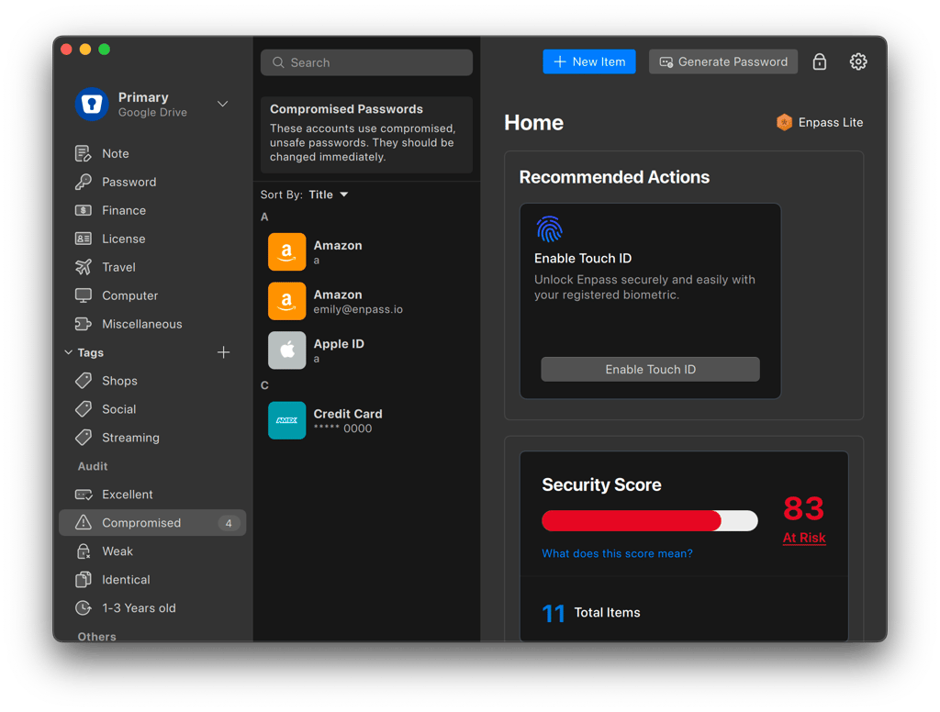Click the Streaming tag icon
Viewport: 940px width, 712px height.
point(84,438)
